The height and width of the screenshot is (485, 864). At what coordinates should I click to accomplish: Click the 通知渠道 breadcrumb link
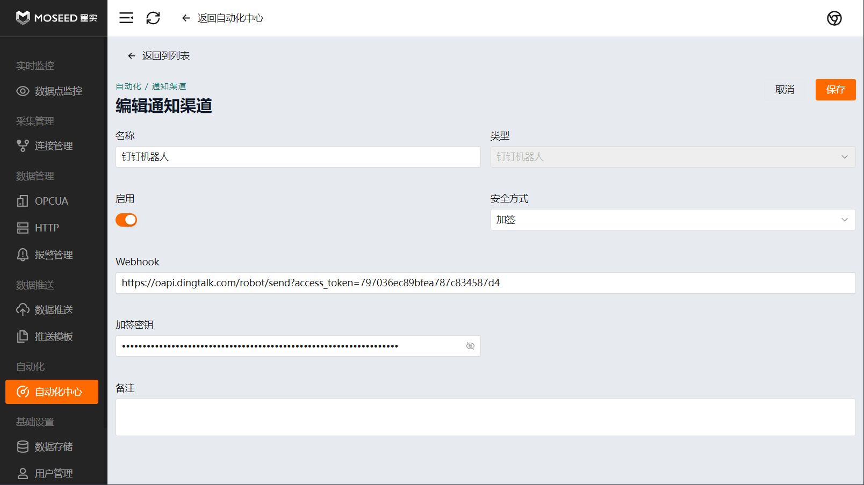pos(169,86)
